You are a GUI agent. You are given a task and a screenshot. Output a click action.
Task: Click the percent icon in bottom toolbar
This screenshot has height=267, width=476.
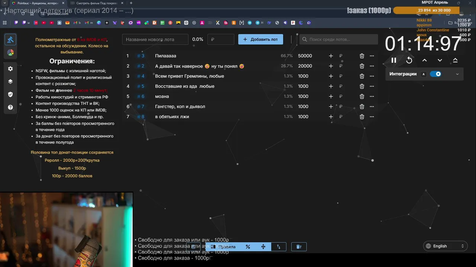click(248, 247)
